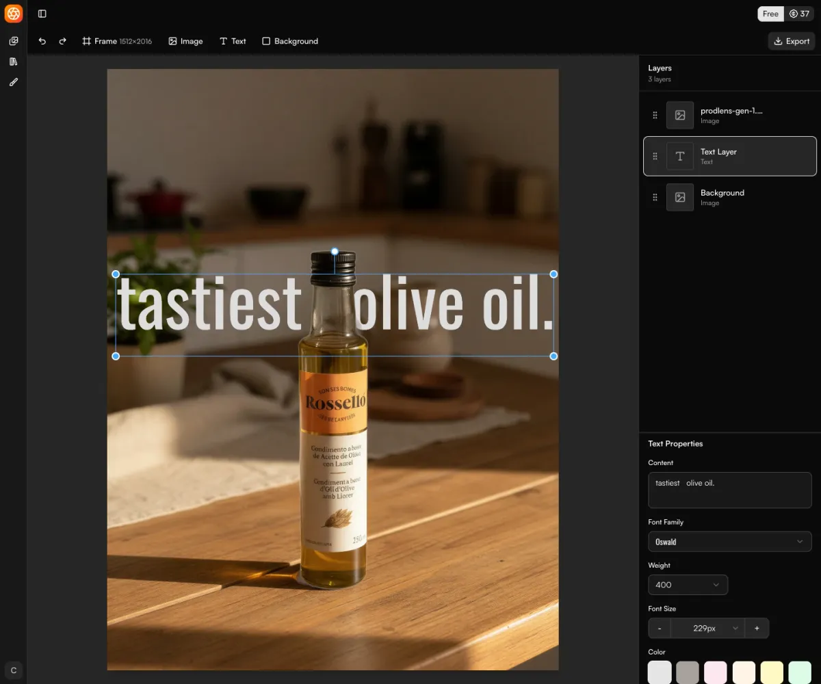This screenshot has height=684, width=821.
Task: Click the Text Layer thumbnail icon
Action: (679, 156)
